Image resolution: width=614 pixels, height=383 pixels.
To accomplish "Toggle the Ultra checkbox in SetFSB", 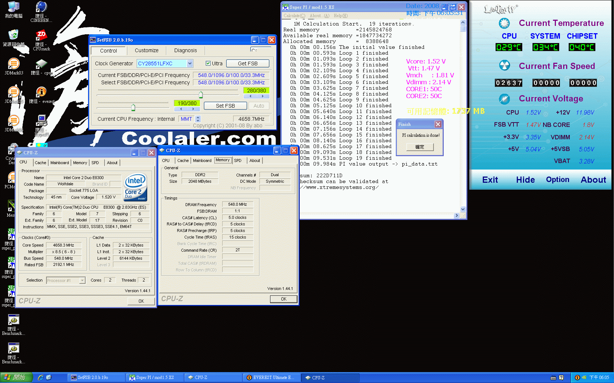I will pos(208,63).
